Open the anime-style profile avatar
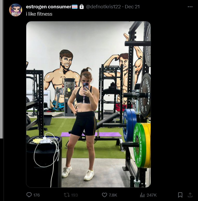The width and height of the screenshot is (198, 201). coord(16,10)
